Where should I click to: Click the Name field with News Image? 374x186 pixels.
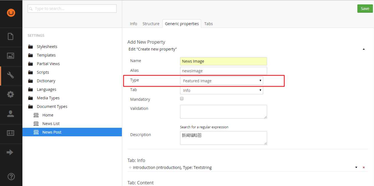224,61
